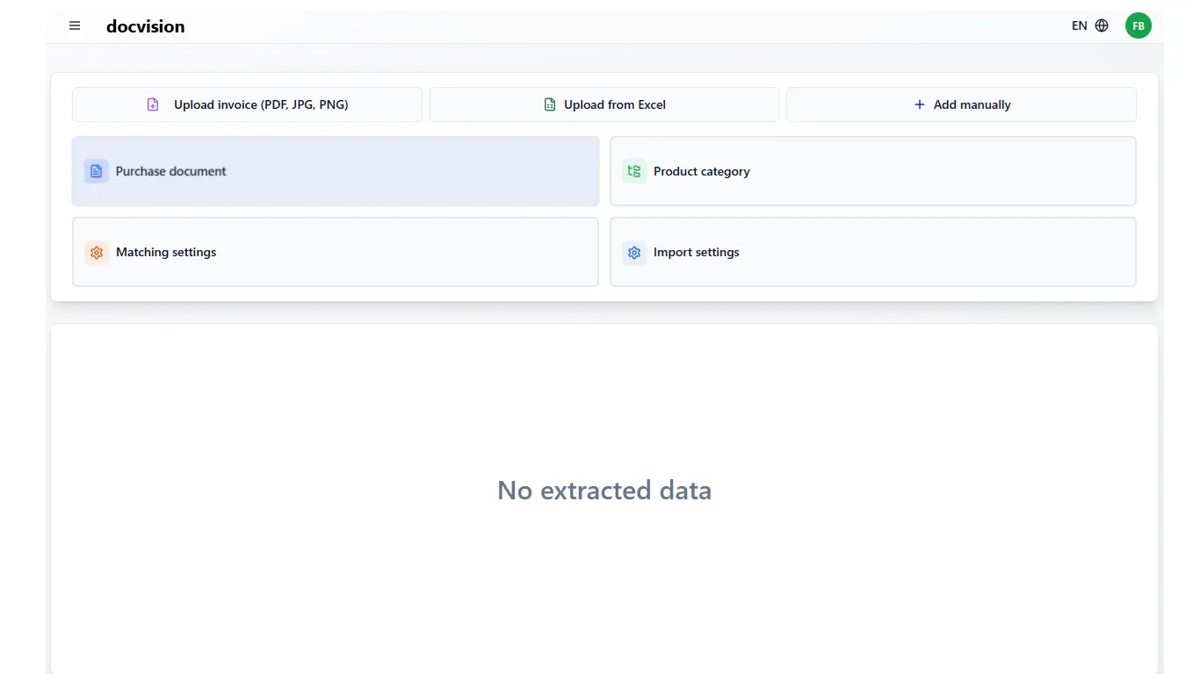The image size is (1200, 674).
Task: Expand the EN language selector
Action: [1080, 26]
